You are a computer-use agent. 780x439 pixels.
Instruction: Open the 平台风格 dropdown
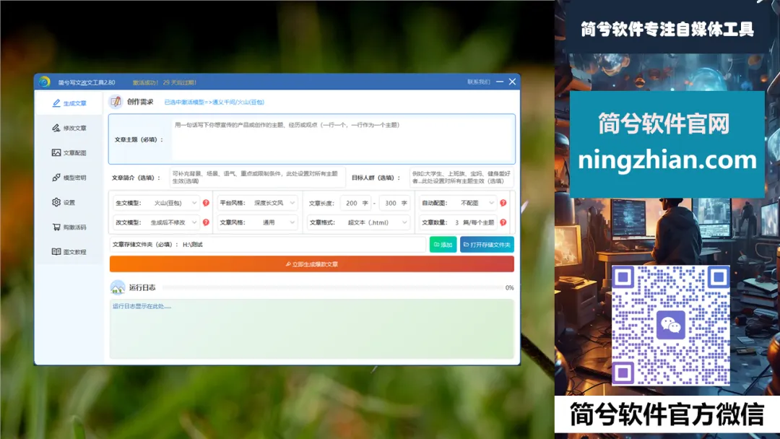[x=273, y=203]
